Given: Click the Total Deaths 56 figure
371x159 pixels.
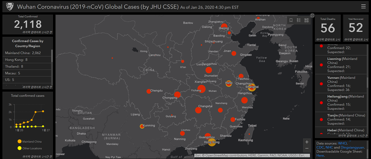Looking at the screenshot, I should coord(328,28).
